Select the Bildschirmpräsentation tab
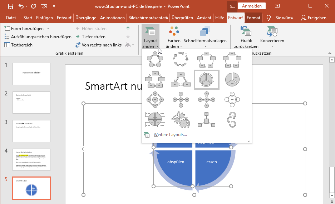The image size is (335, 204). tap(148, 18)
